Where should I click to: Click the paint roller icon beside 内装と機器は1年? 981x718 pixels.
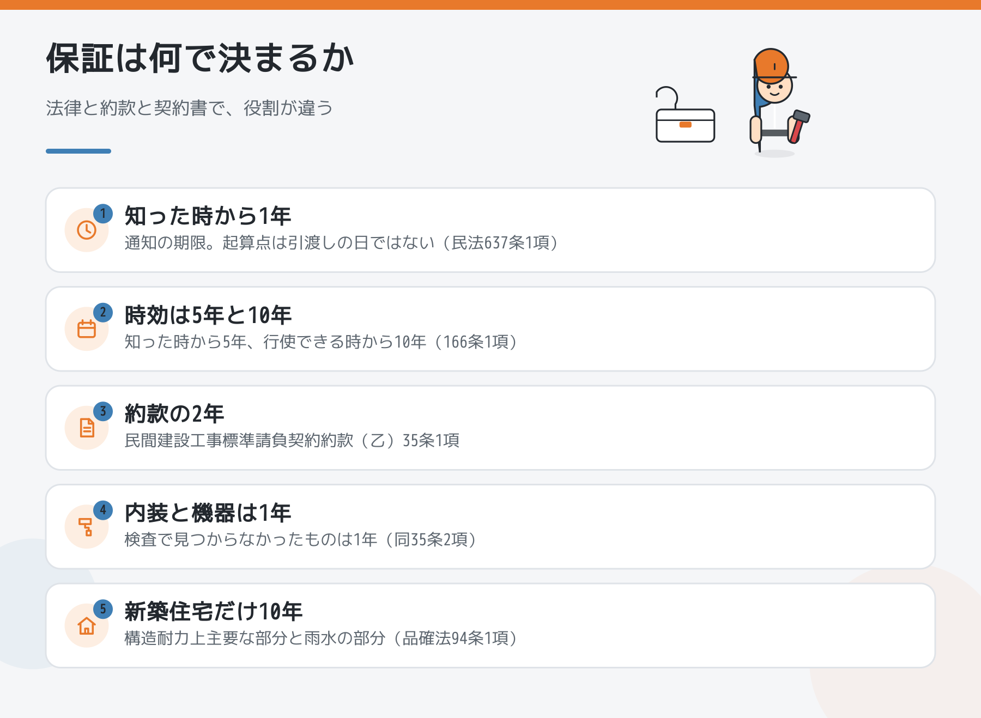(x=86, y=527)
